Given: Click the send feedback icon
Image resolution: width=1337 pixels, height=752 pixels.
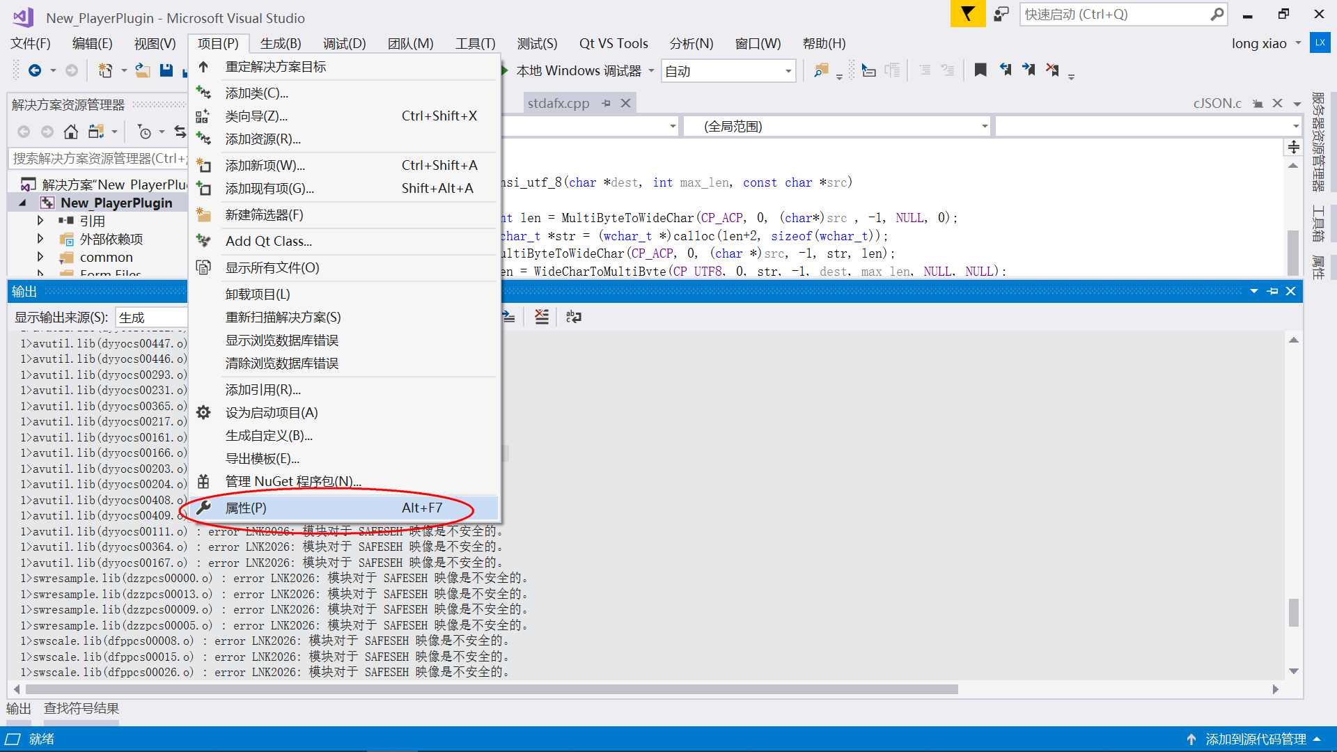Looking at the screenshot, I should click(1001, 14).
